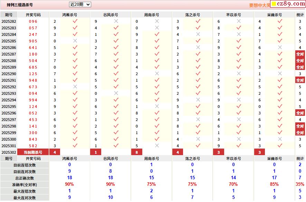
Task: Click the 全对 badge in row 2025291
Action: [x=300, y=80]
